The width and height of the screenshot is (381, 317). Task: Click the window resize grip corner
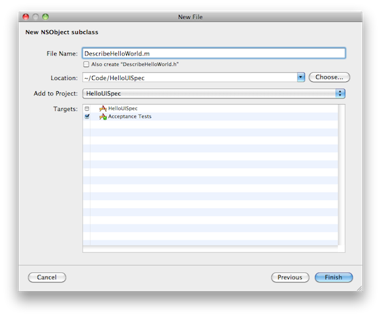pos(359,289)
